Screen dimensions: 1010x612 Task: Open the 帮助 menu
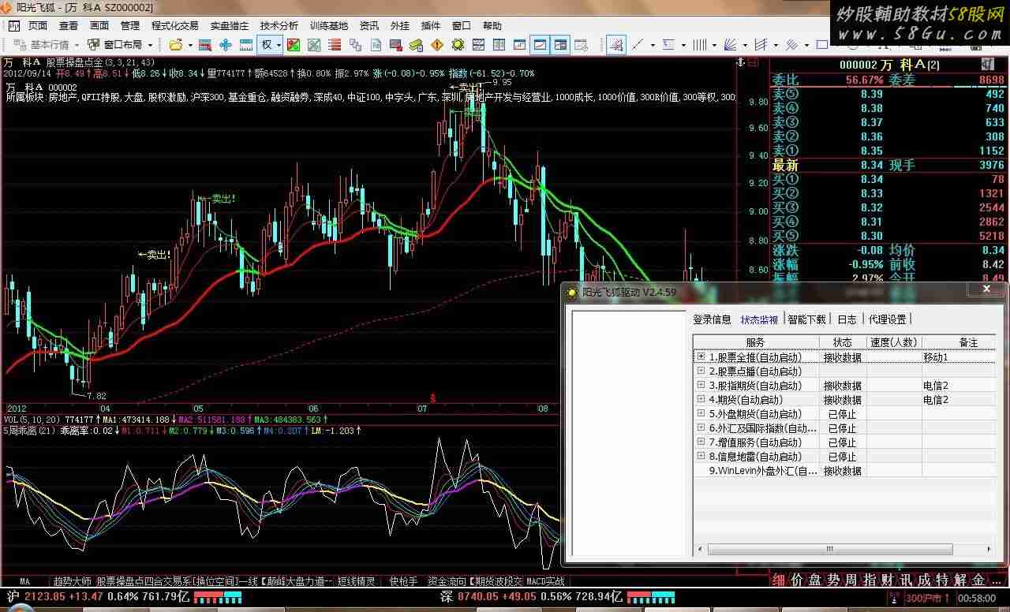(492, 26)
